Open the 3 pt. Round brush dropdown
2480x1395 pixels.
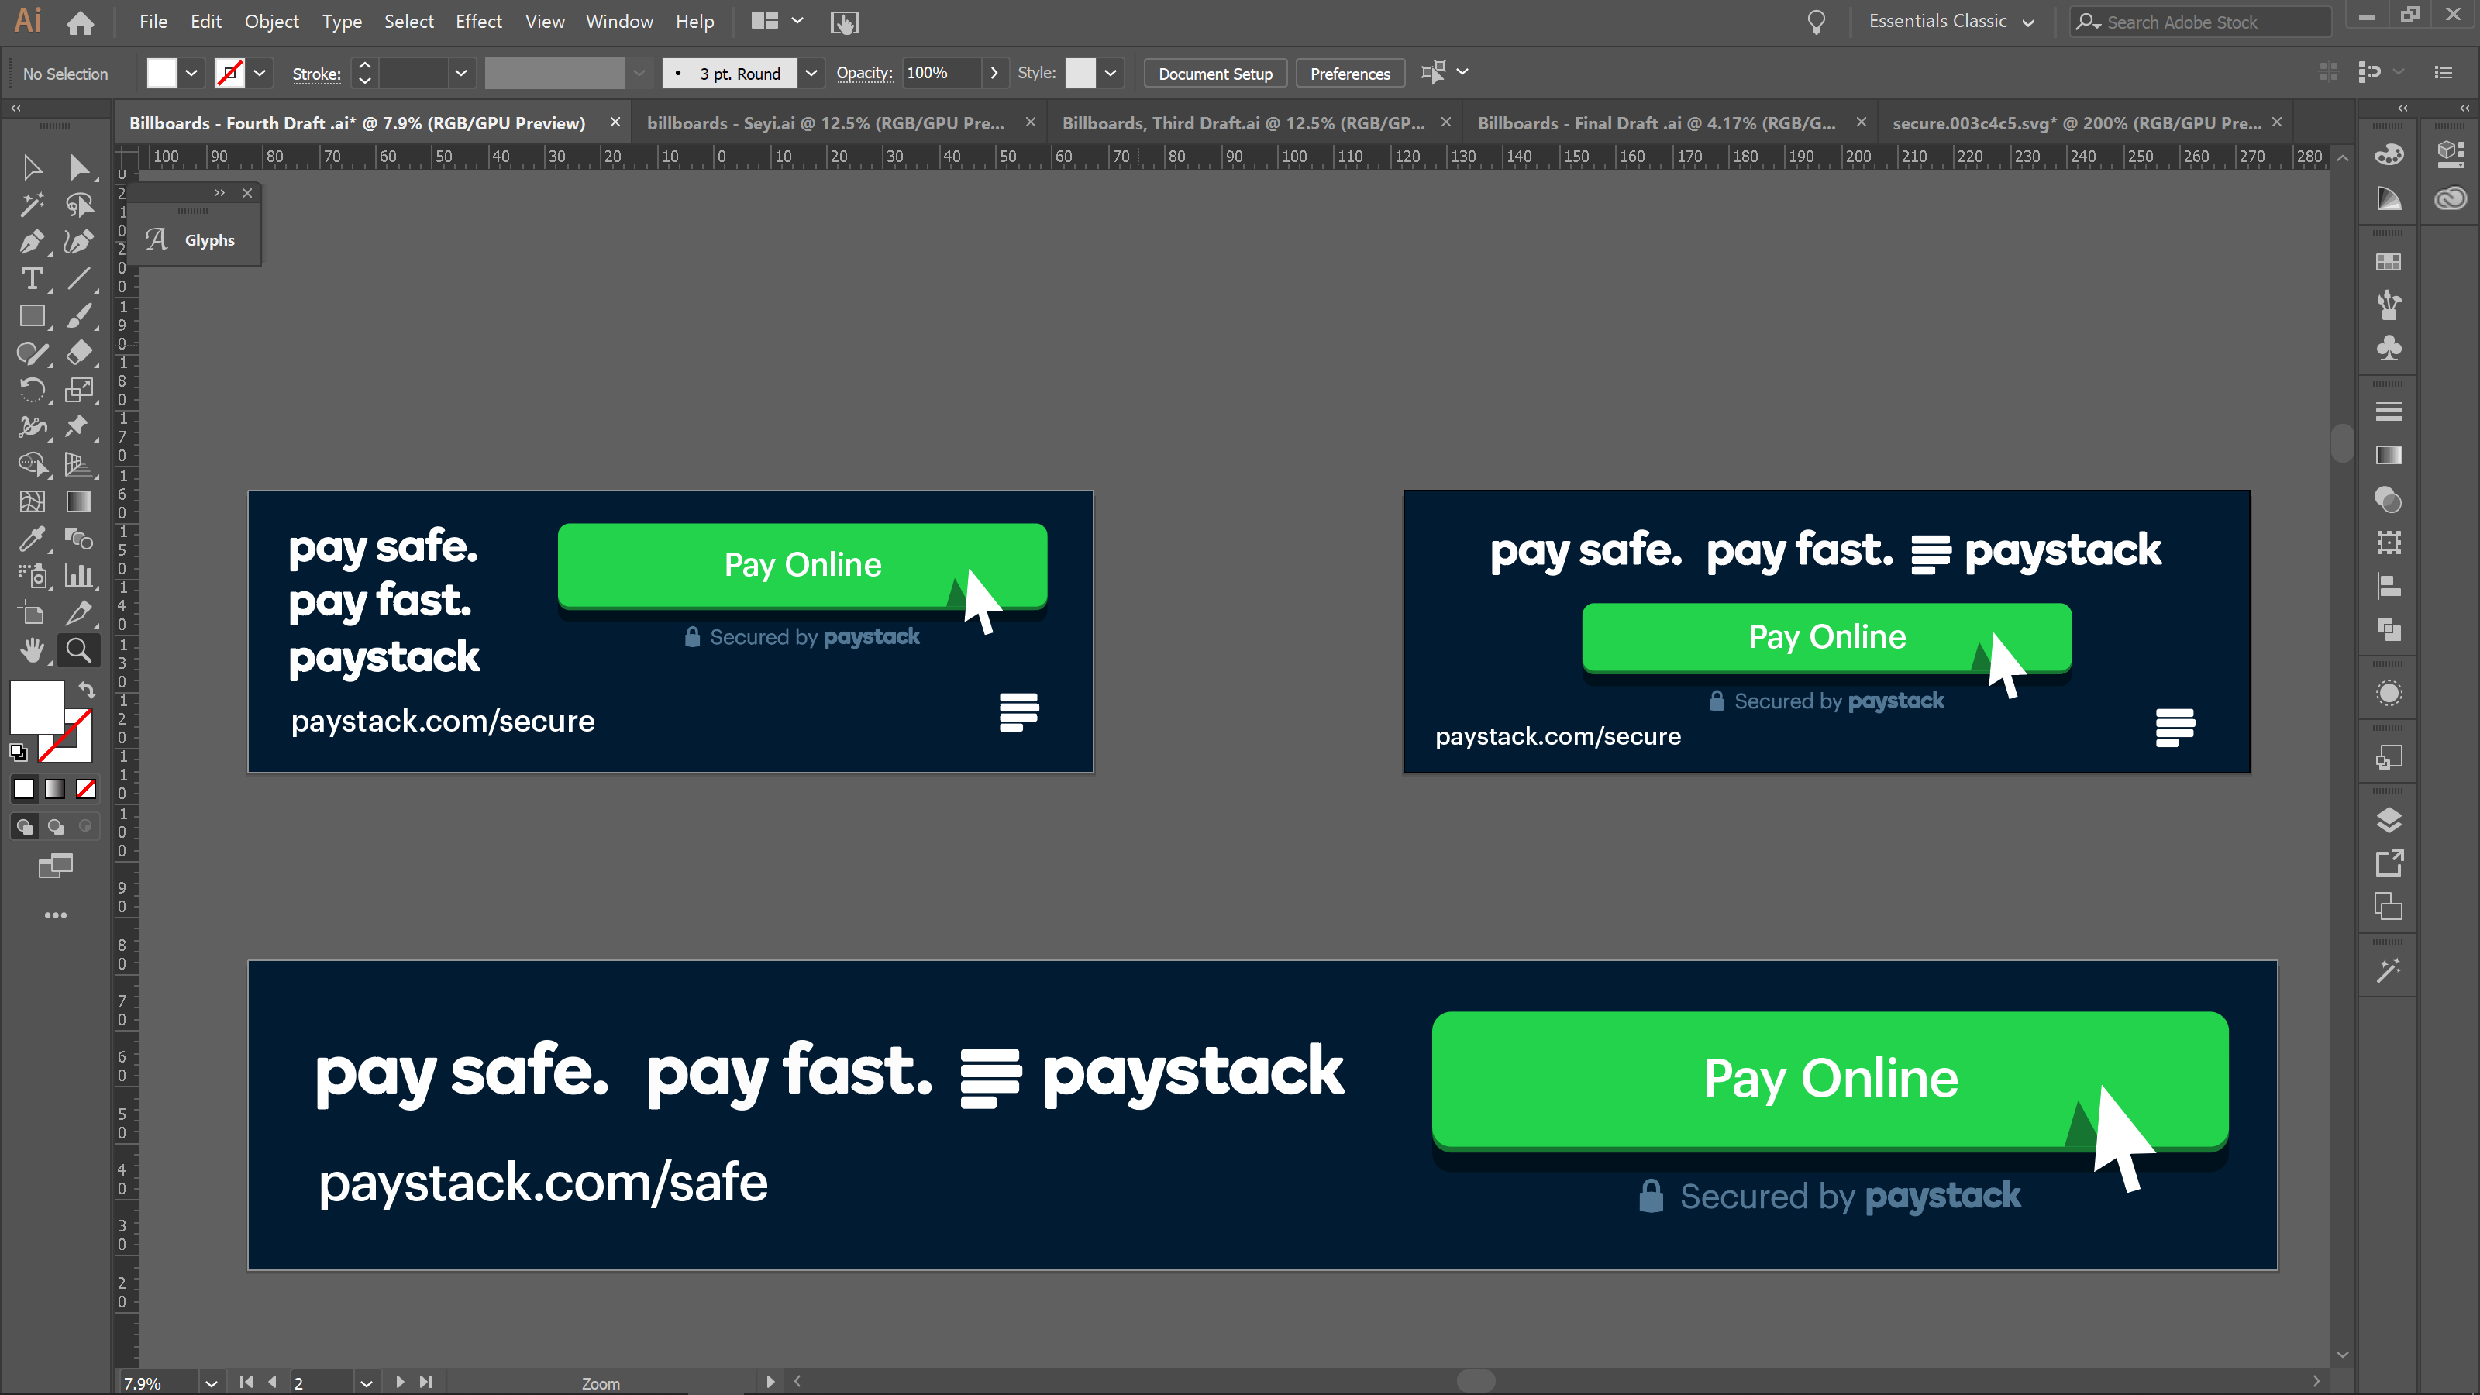pos(811,73)
